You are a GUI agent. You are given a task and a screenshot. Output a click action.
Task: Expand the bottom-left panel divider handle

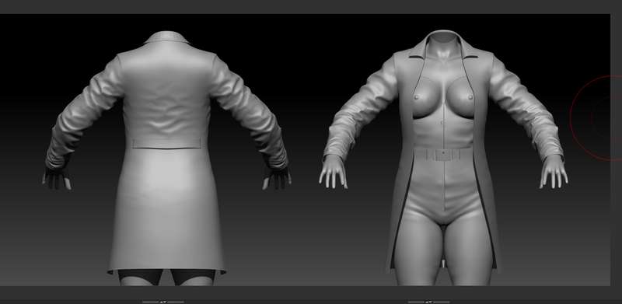pos(163,302)
